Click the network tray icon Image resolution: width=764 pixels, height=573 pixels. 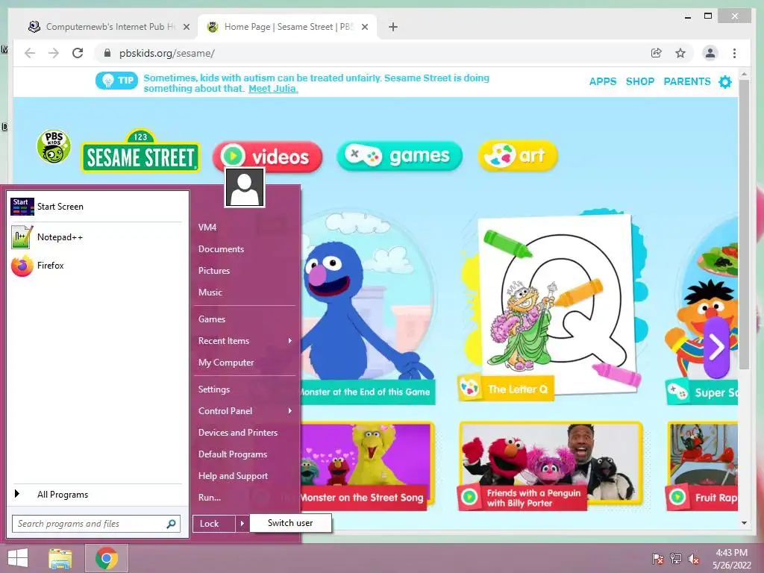point(676,559)
